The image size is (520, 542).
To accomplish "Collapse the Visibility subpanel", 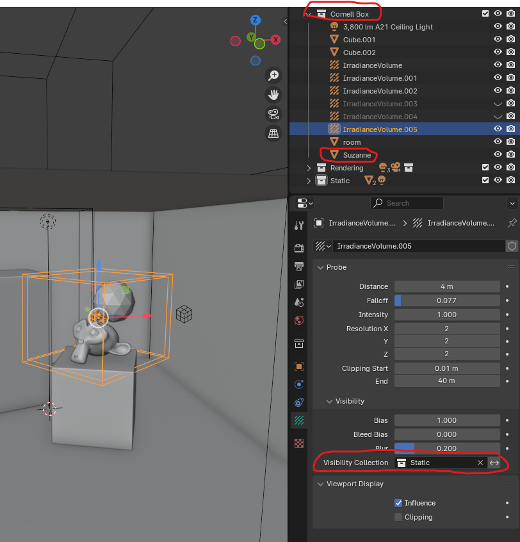I will pyautogui.click(x=330, y=401).
